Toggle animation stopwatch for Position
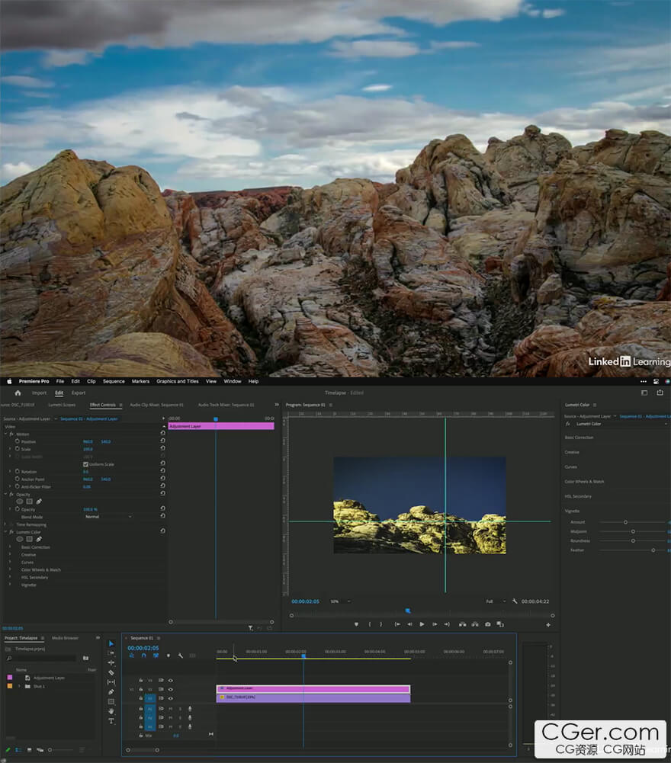671x763 pixels. click(17, 441)
